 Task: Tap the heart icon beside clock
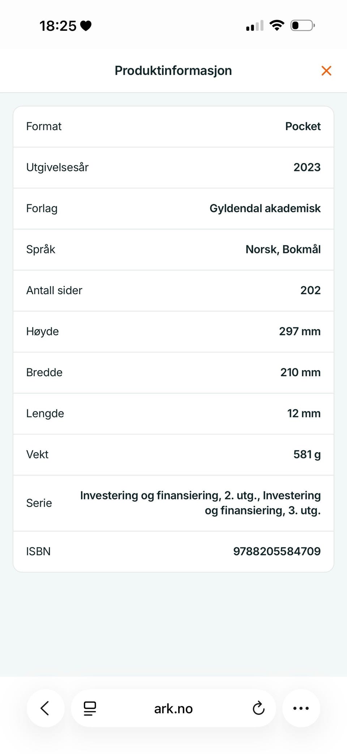point(86,26)
